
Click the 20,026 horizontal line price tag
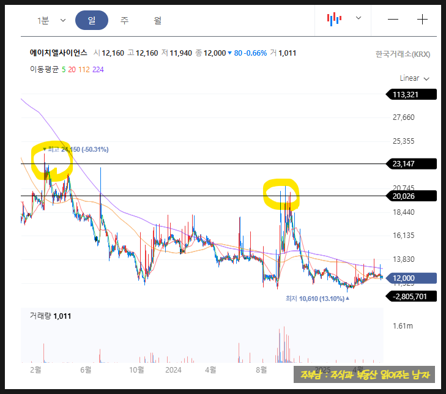411,196
